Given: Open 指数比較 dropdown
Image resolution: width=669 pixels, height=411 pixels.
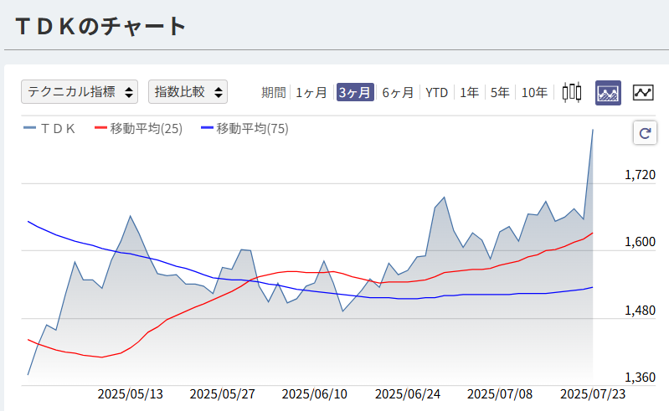Looking at the screenshot, I should (x=188, y=92).
